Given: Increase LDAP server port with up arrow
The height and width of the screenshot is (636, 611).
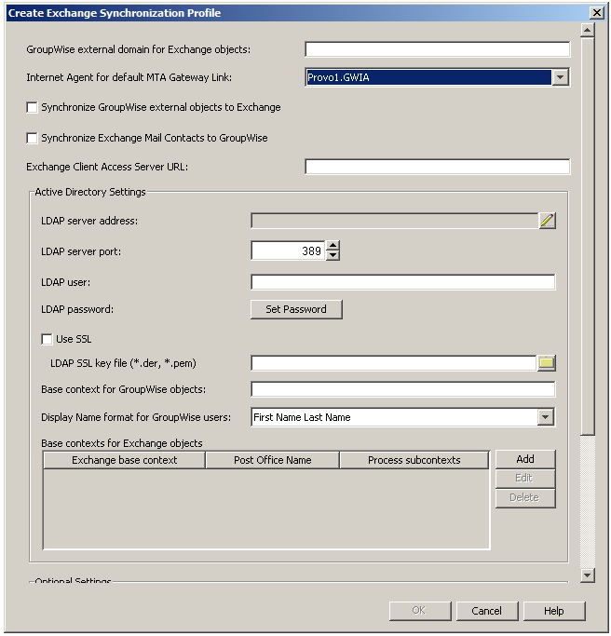Looking at the screenshot, I should pyautogui.click(x=333, y=246).
